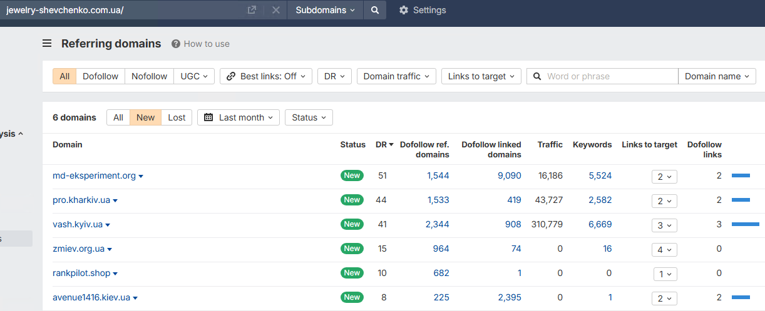Viewport: 765px width, 311px height.
Task: Open Links to target dropdown for zmiev.org.ua
Action: (x=664, y=249)
